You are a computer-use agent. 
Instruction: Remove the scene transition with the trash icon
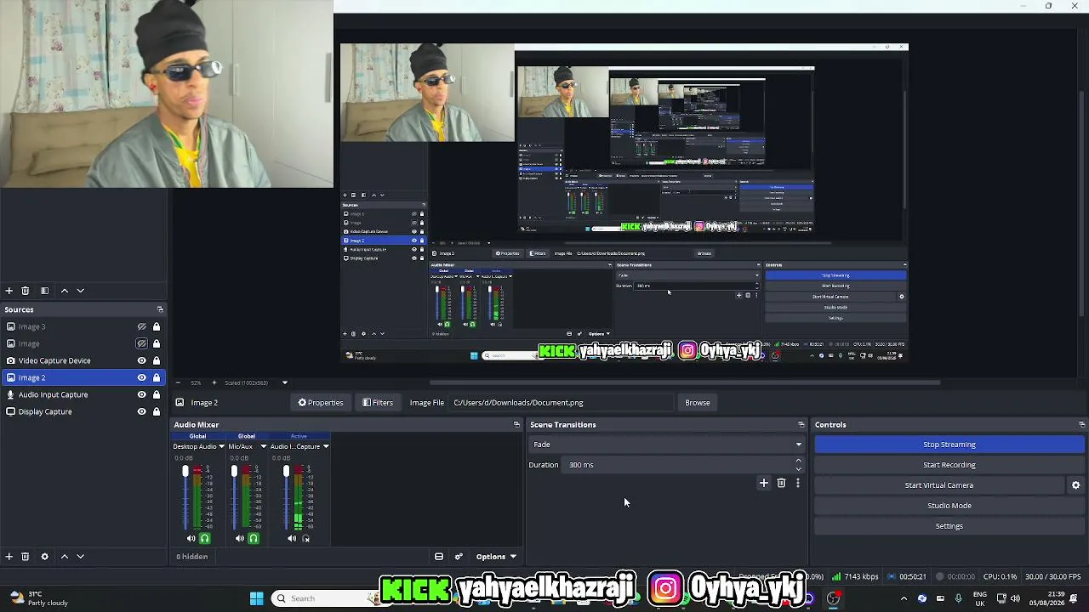tap(781, 484)
